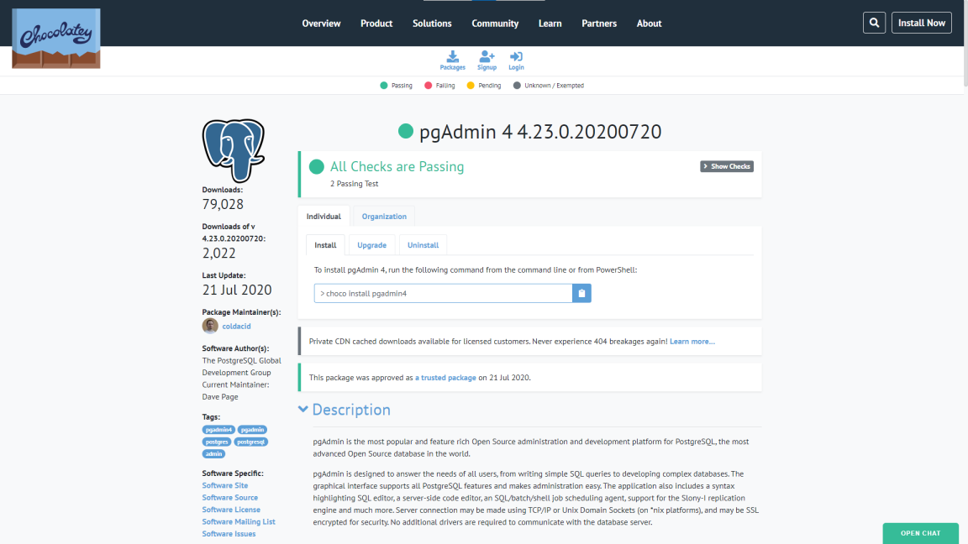Image resolution: width=968 pixels, height=544 pixels.
Task: Switch to the Organization tab
Action: 384,217
